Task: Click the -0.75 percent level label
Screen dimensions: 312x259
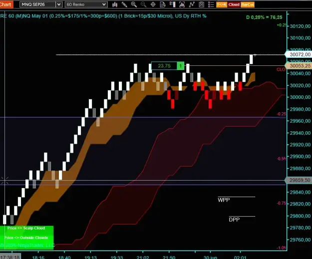Action: coord(282,203)
